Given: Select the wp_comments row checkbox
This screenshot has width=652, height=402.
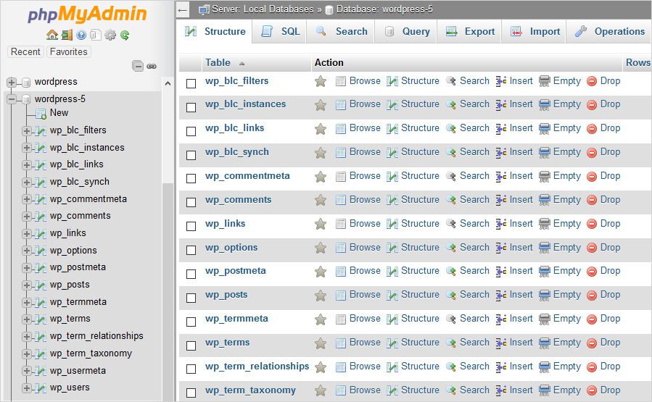Looking at the screenshot, I should [x=191, y=203].
